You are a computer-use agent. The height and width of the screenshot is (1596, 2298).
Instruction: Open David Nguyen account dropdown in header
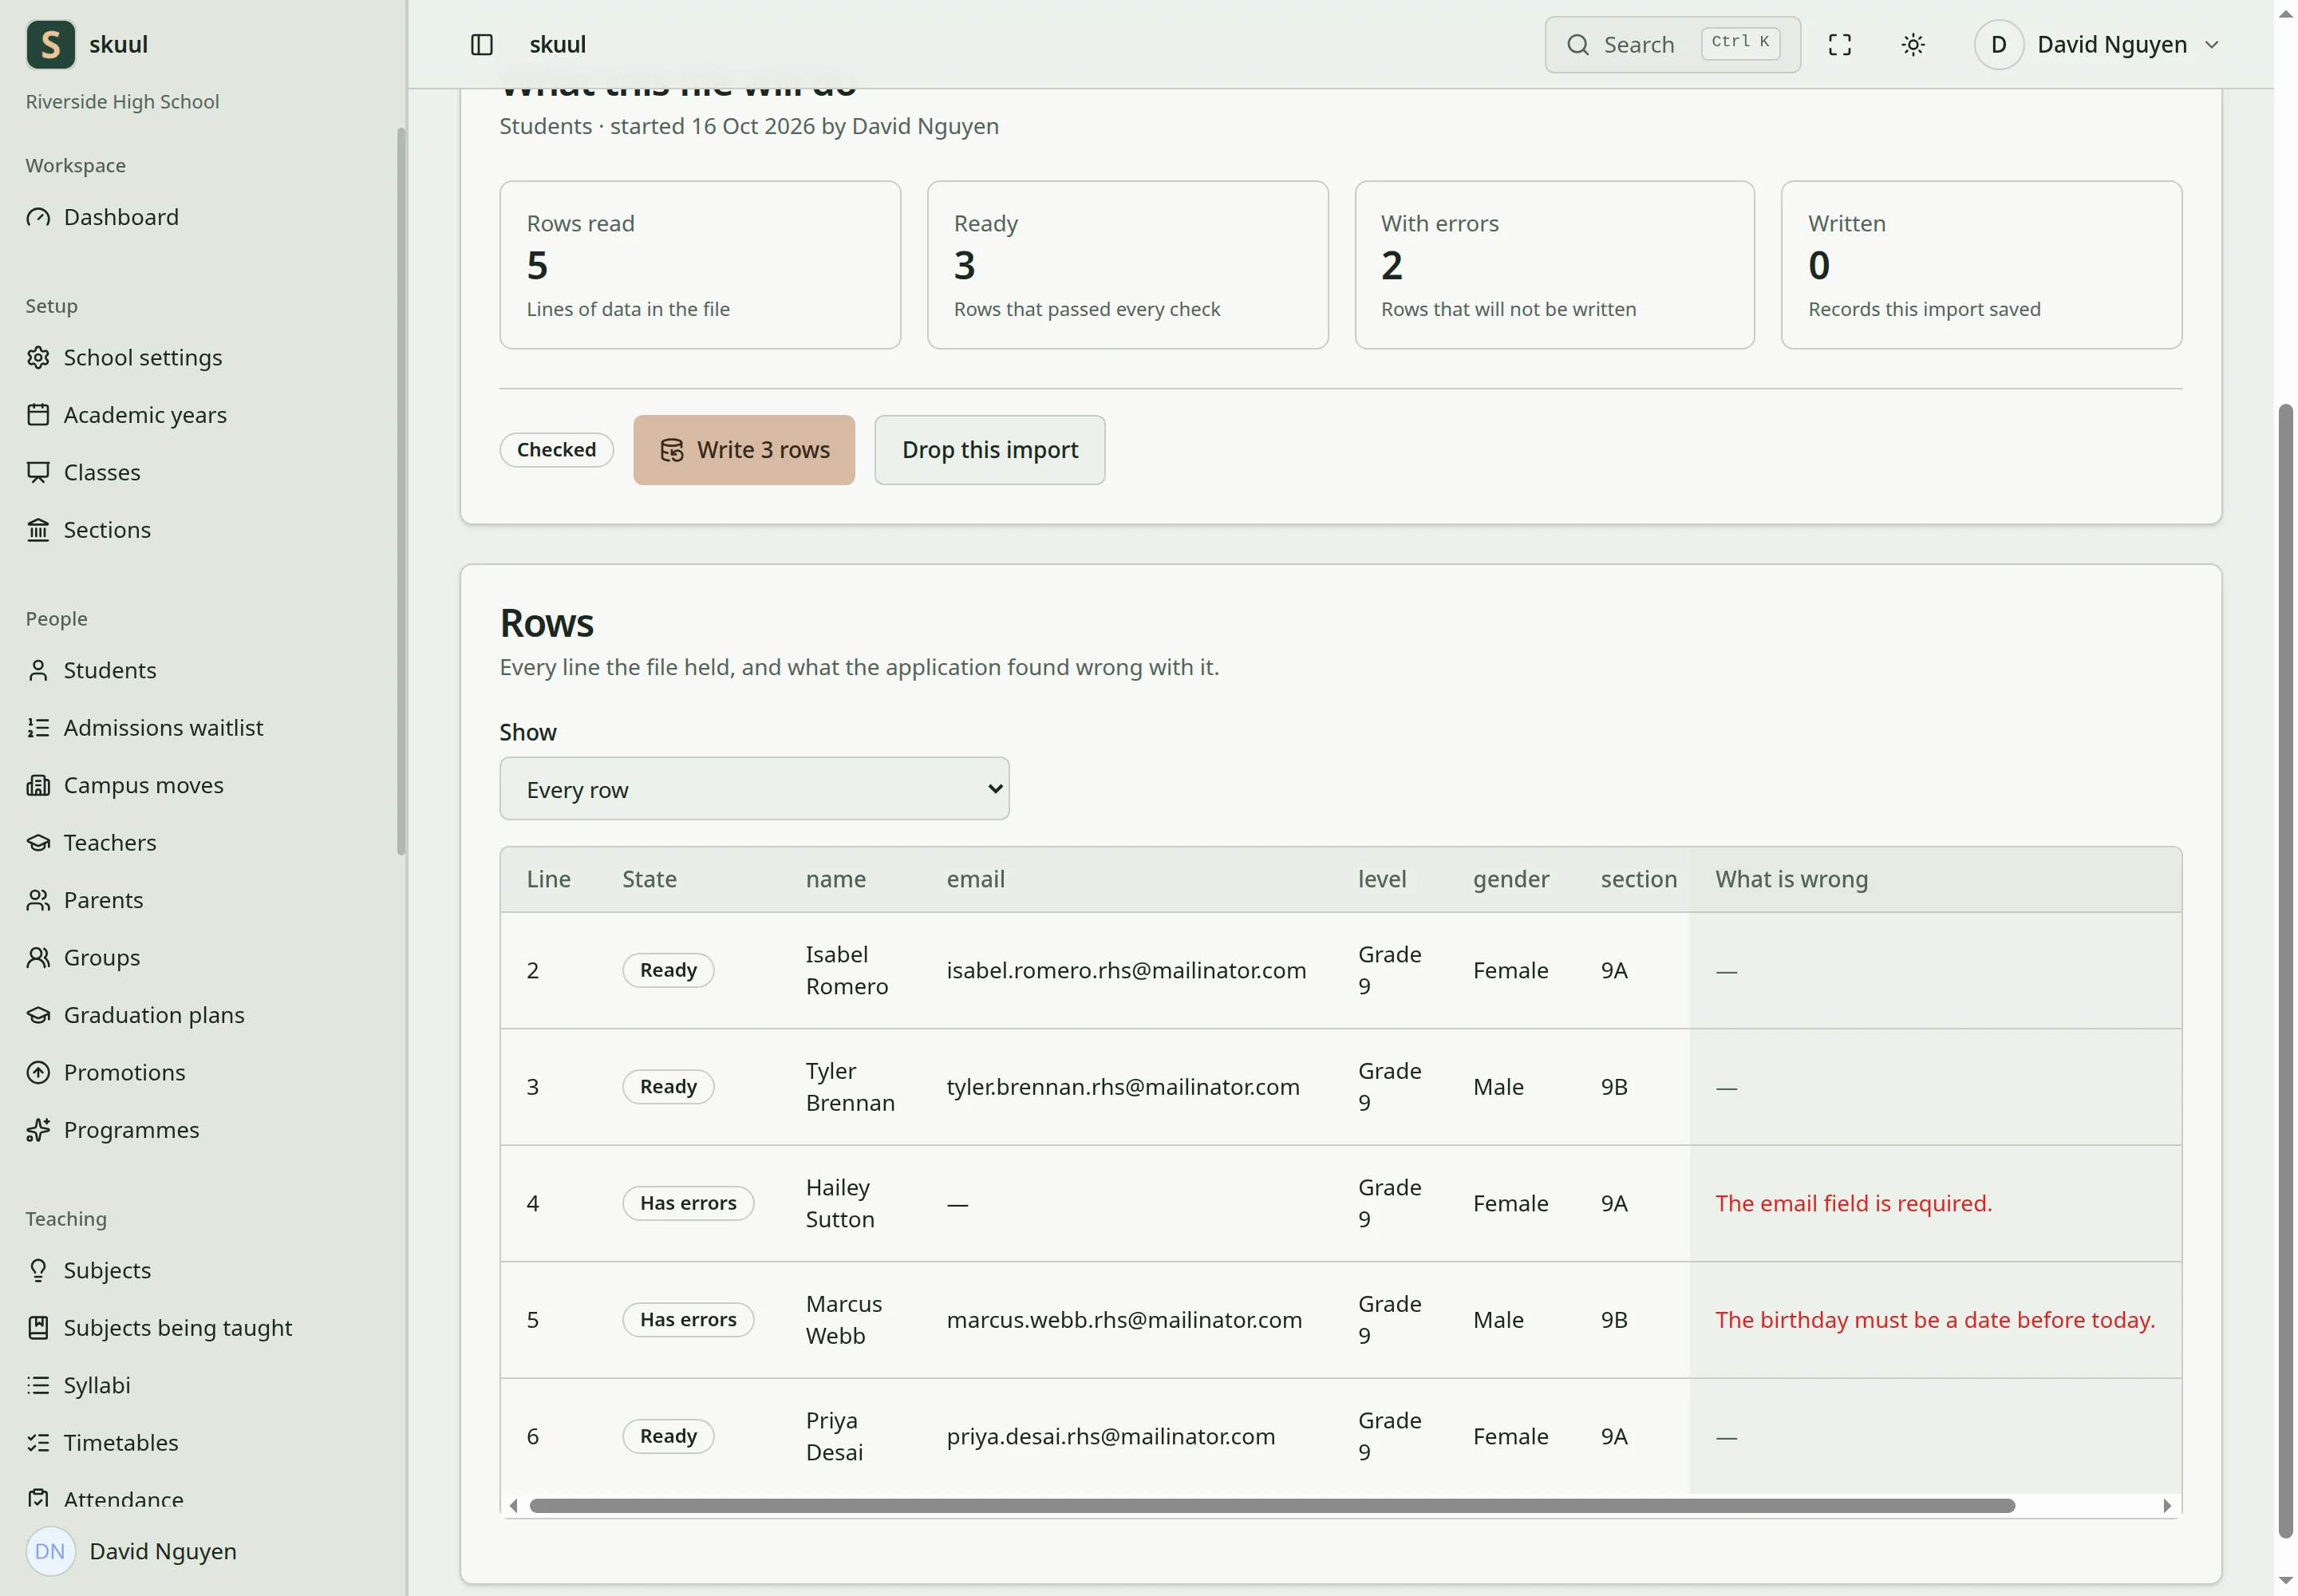click(x=2098, y=45)
